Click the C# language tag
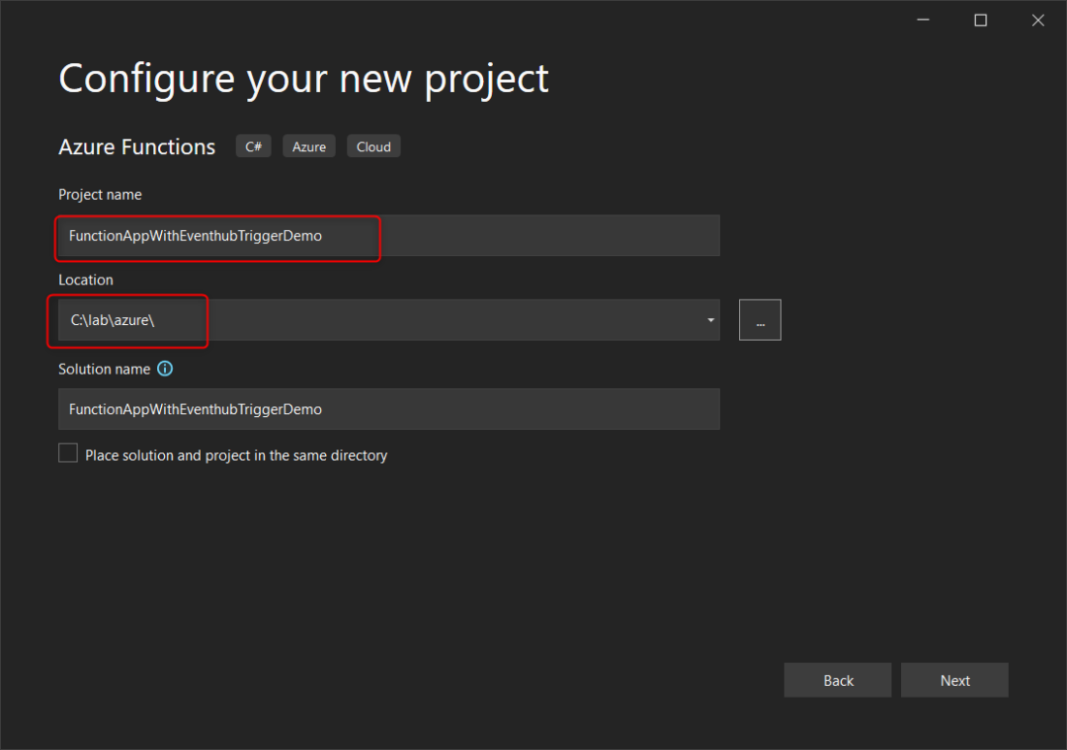The width and height of the screenshot is (1067, 750). tap(254, 146)
